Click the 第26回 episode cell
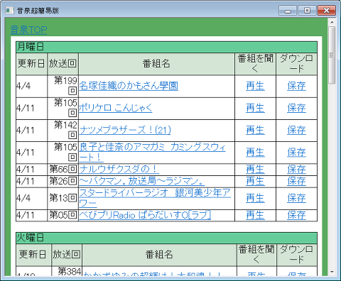 click(63, 181)
